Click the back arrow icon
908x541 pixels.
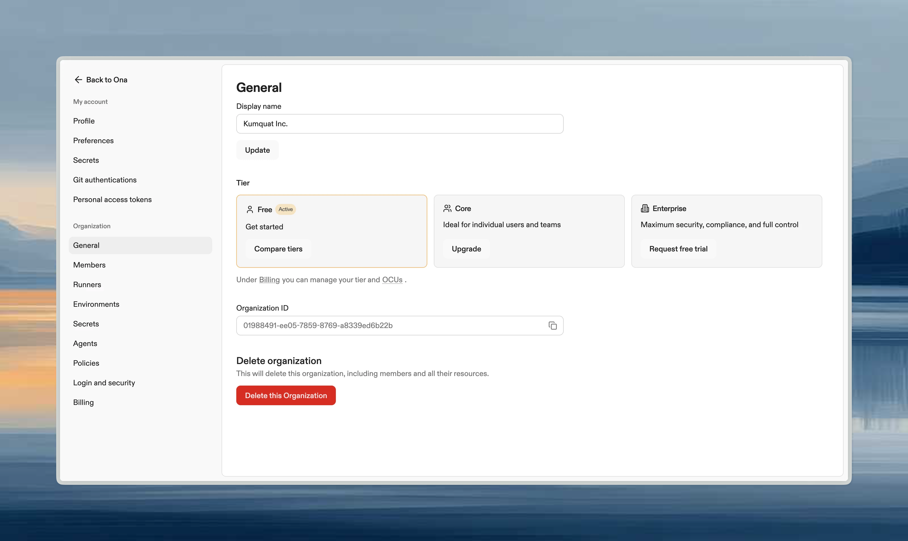pos(78,79)
